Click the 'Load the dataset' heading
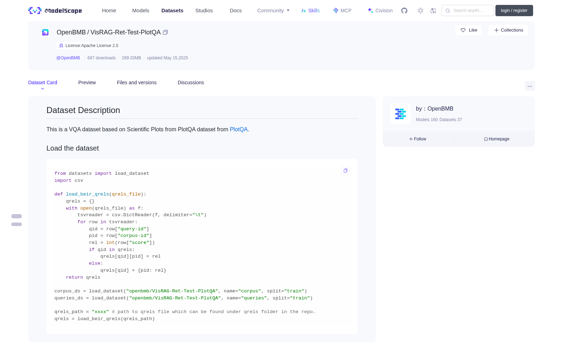 (x=72, y=148)
